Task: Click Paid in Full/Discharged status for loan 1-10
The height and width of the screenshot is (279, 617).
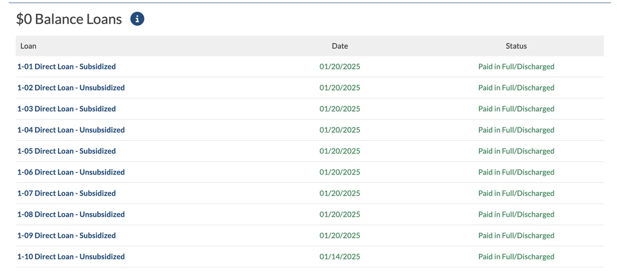Action: point(516,256)
